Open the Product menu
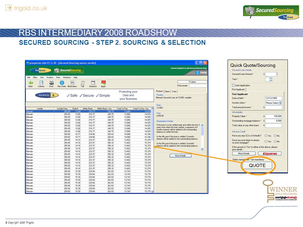Image resolution: width=303 pixels, height=227 pixels. click(50, 78)
